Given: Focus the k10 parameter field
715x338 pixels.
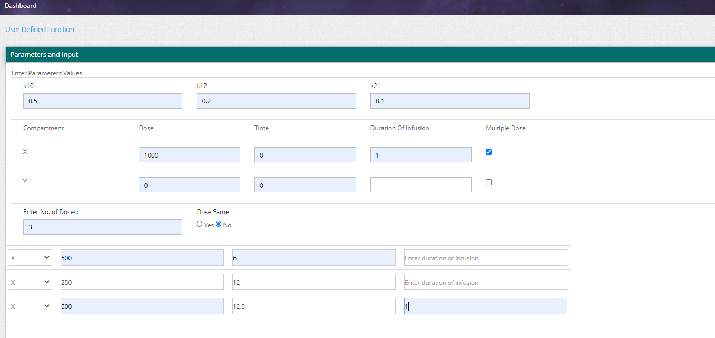Looking at the screenshot, I should click(102, 101).
